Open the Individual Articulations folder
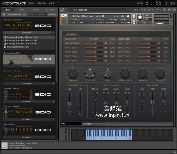 tap(18, 47)
